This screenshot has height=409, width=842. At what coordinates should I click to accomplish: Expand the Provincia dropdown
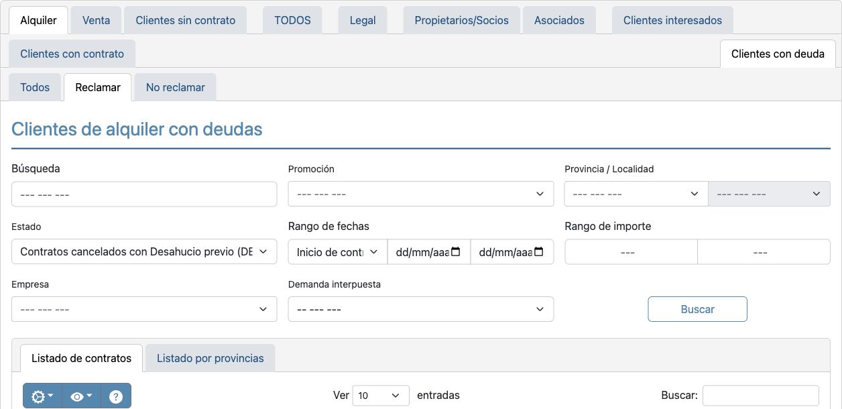point(636,194)
